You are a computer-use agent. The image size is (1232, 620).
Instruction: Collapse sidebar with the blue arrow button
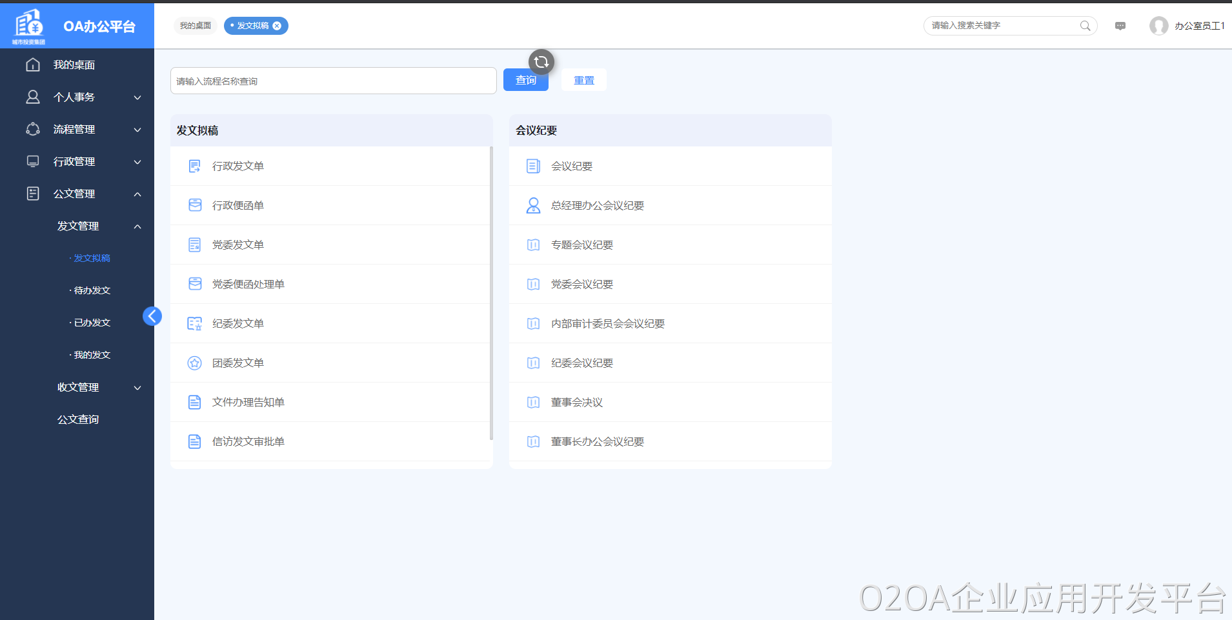(152, 316)
